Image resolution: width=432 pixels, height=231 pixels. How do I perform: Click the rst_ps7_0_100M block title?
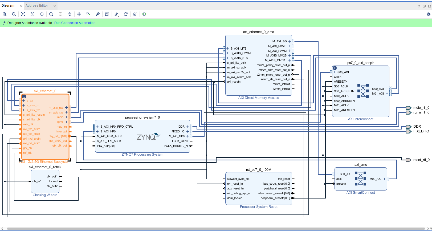[259, 170]
